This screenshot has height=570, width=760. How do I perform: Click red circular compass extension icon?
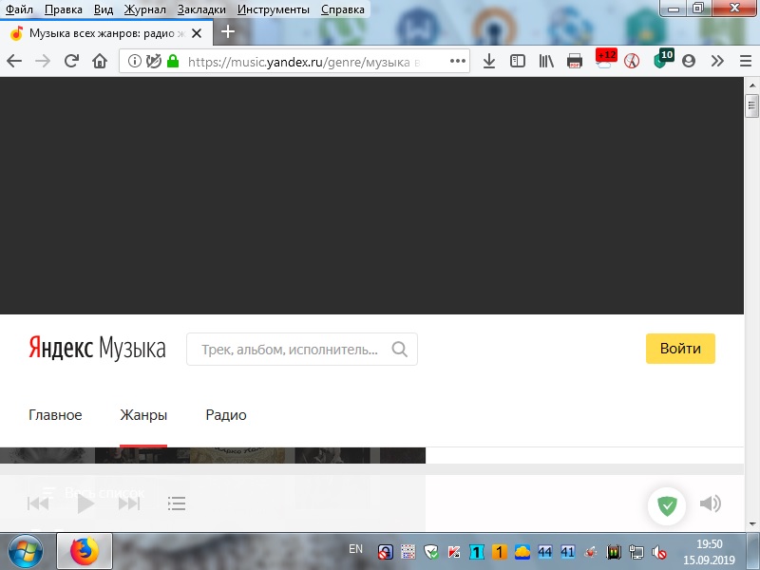[632, 61]
